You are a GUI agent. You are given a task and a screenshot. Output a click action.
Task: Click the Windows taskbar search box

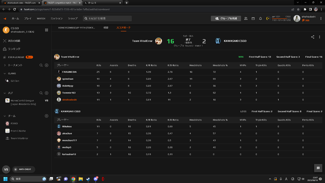[28, 179]
